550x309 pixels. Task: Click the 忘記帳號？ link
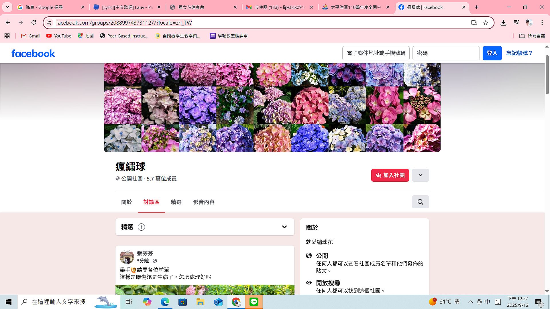click(519, 53)
